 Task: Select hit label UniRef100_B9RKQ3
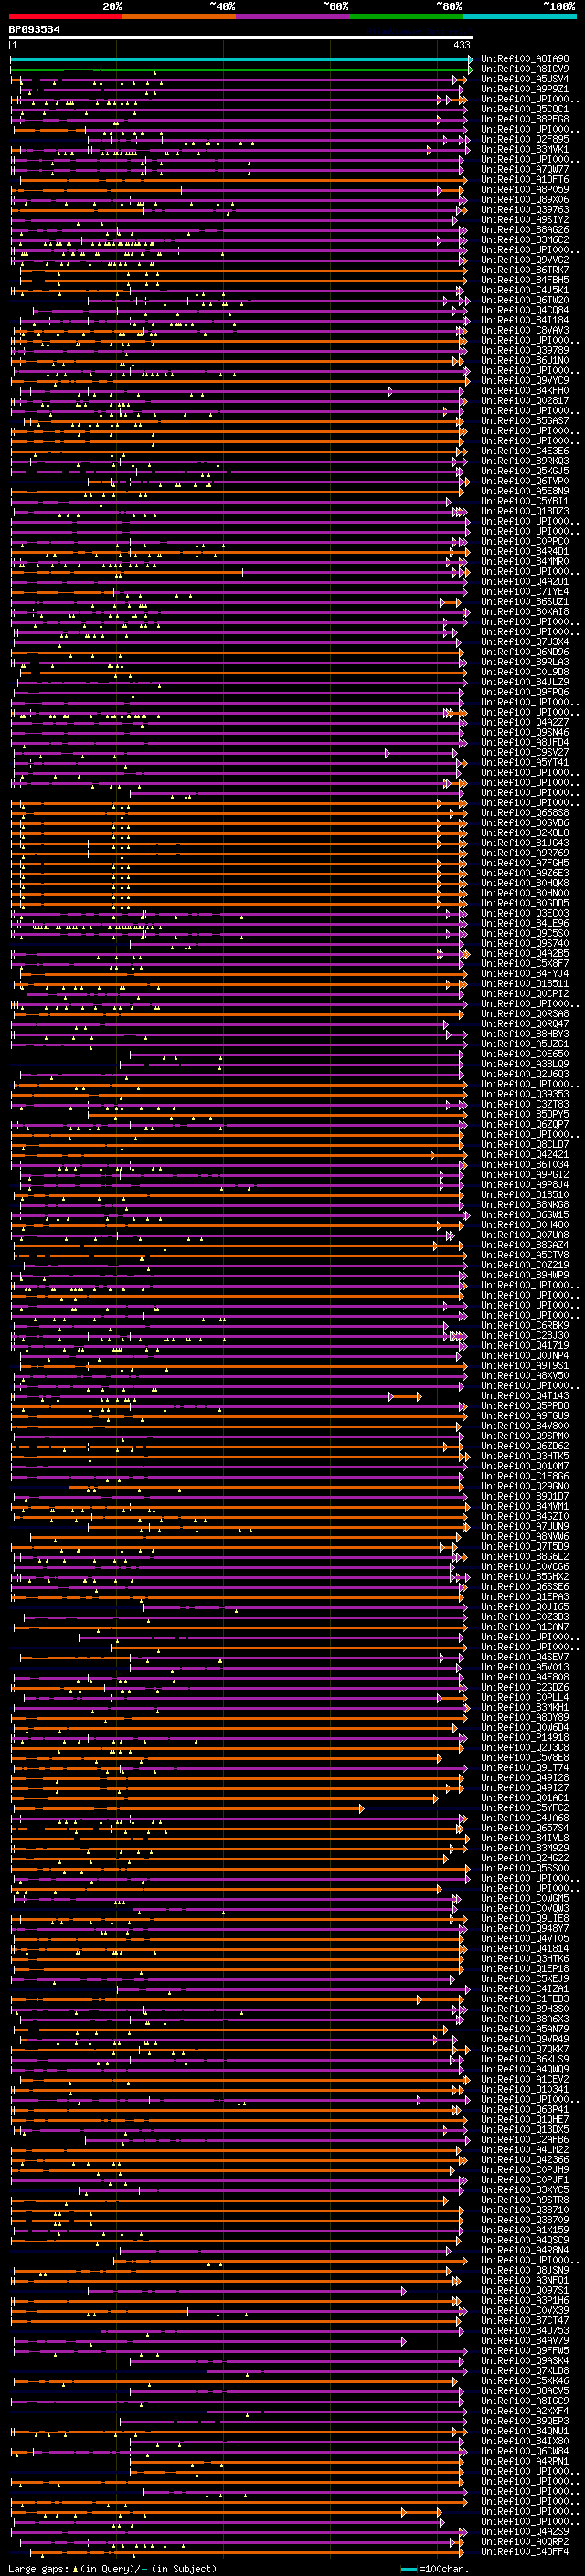[525, 461]
